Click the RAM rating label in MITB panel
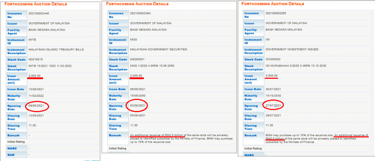The width and height of the screenshot is (375, 161). click(x=11, y=155)
